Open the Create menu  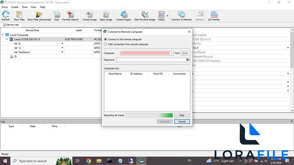point(15,7)
